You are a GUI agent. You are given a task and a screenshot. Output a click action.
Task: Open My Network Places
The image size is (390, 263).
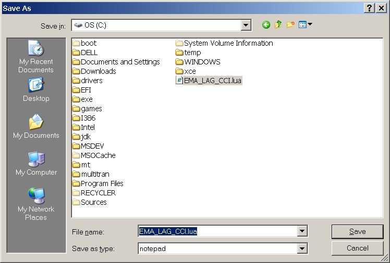[36, 204]
